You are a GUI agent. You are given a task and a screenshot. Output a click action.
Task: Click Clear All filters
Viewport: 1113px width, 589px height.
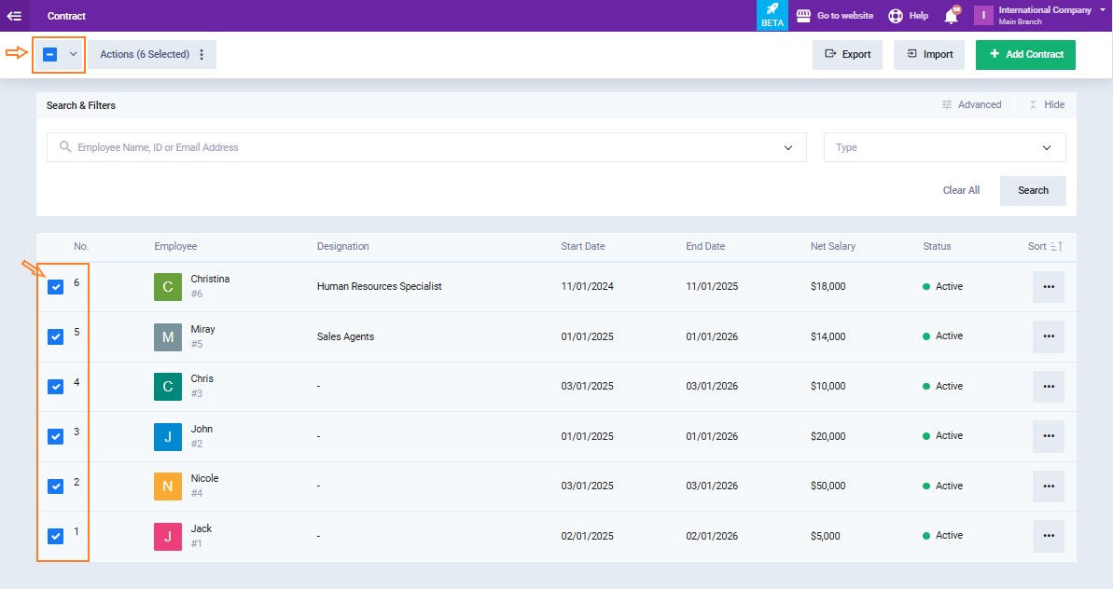click(x=961, y=190)
